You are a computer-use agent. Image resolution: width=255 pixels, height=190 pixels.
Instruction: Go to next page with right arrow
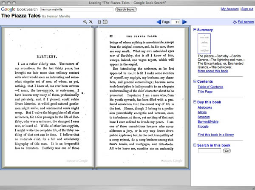[x=184, y=22]
